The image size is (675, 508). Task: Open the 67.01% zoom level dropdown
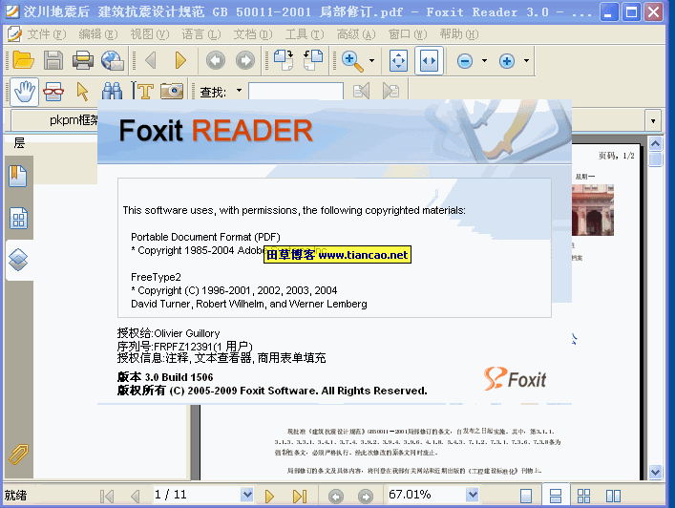pyautogui.click(x=473, y=495)
